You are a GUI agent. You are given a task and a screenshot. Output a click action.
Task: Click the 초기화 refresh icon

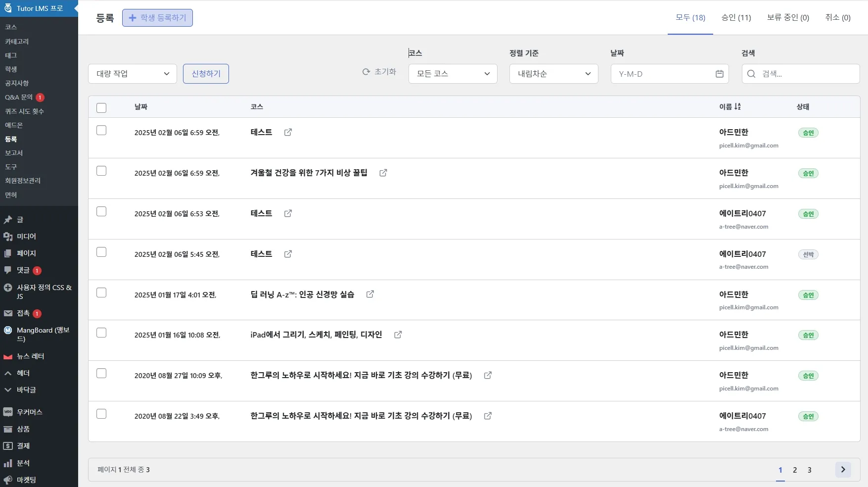365,72
